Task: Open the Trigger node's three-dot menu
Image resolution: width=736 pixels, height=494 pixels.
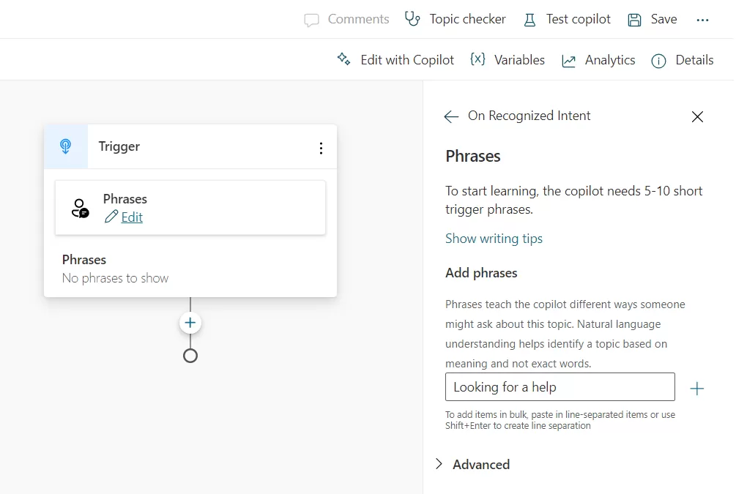Action: [321, 148]
